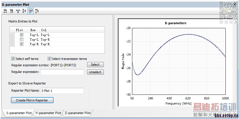Open X axis scaling settings
Viewport: 239px width, 119px height.
pyautogui.click(x=18, y=11)
